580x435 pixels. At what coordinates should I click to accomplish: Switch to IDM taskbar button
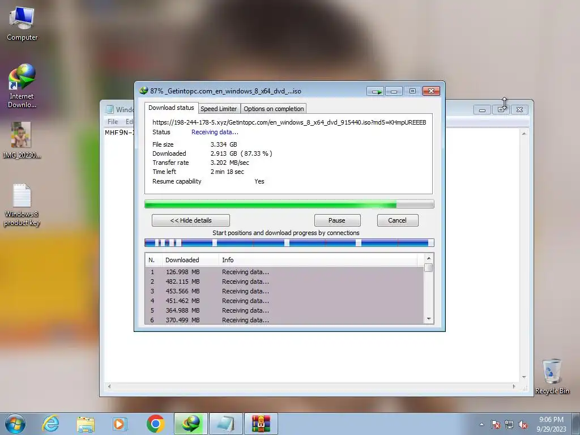coord(191,424)
